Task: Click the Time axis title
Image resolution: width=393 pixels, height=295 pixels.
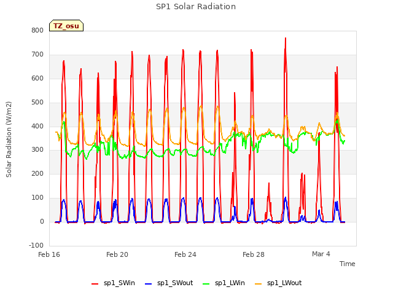Action: 348,264
